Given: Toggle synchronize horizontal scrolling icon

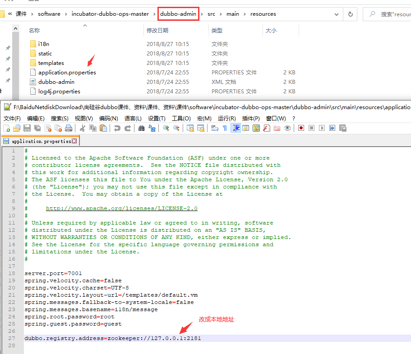Looking at the screenshot, I should coord(200,128).
